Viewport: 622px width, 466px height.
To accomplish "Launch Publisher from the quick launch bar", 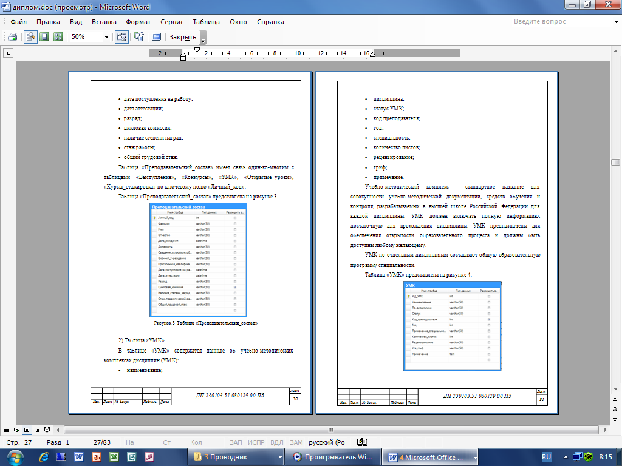I will pos(132,457).
